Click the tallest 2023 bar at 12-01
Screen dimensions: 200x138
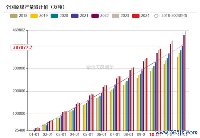(x=185, y=81)
